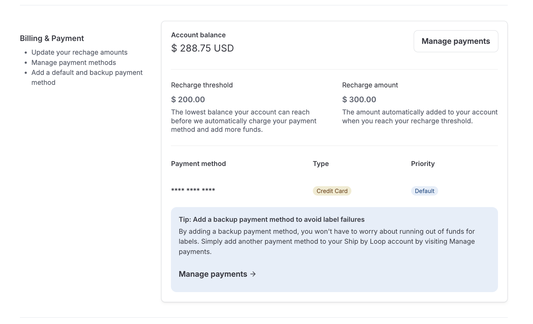The height and width of the screenshot is (324, 533).
Task: Click the backup payment method tip heading
Action: [271, 220]
